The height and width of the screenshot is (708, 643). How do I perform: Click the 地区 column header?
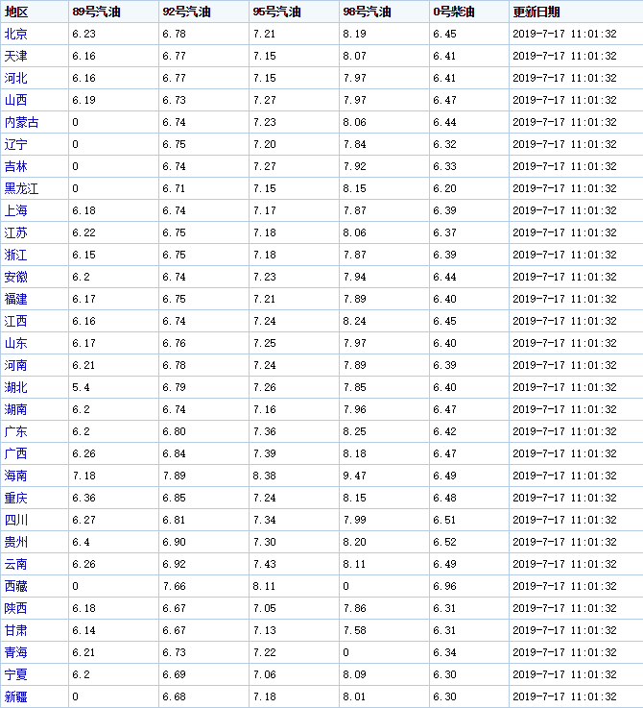point(16,12)
